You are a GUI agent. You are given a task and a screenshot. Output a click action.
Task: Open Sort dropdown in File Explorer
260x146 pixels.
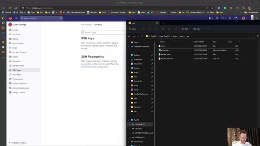[x=186, y=29]
